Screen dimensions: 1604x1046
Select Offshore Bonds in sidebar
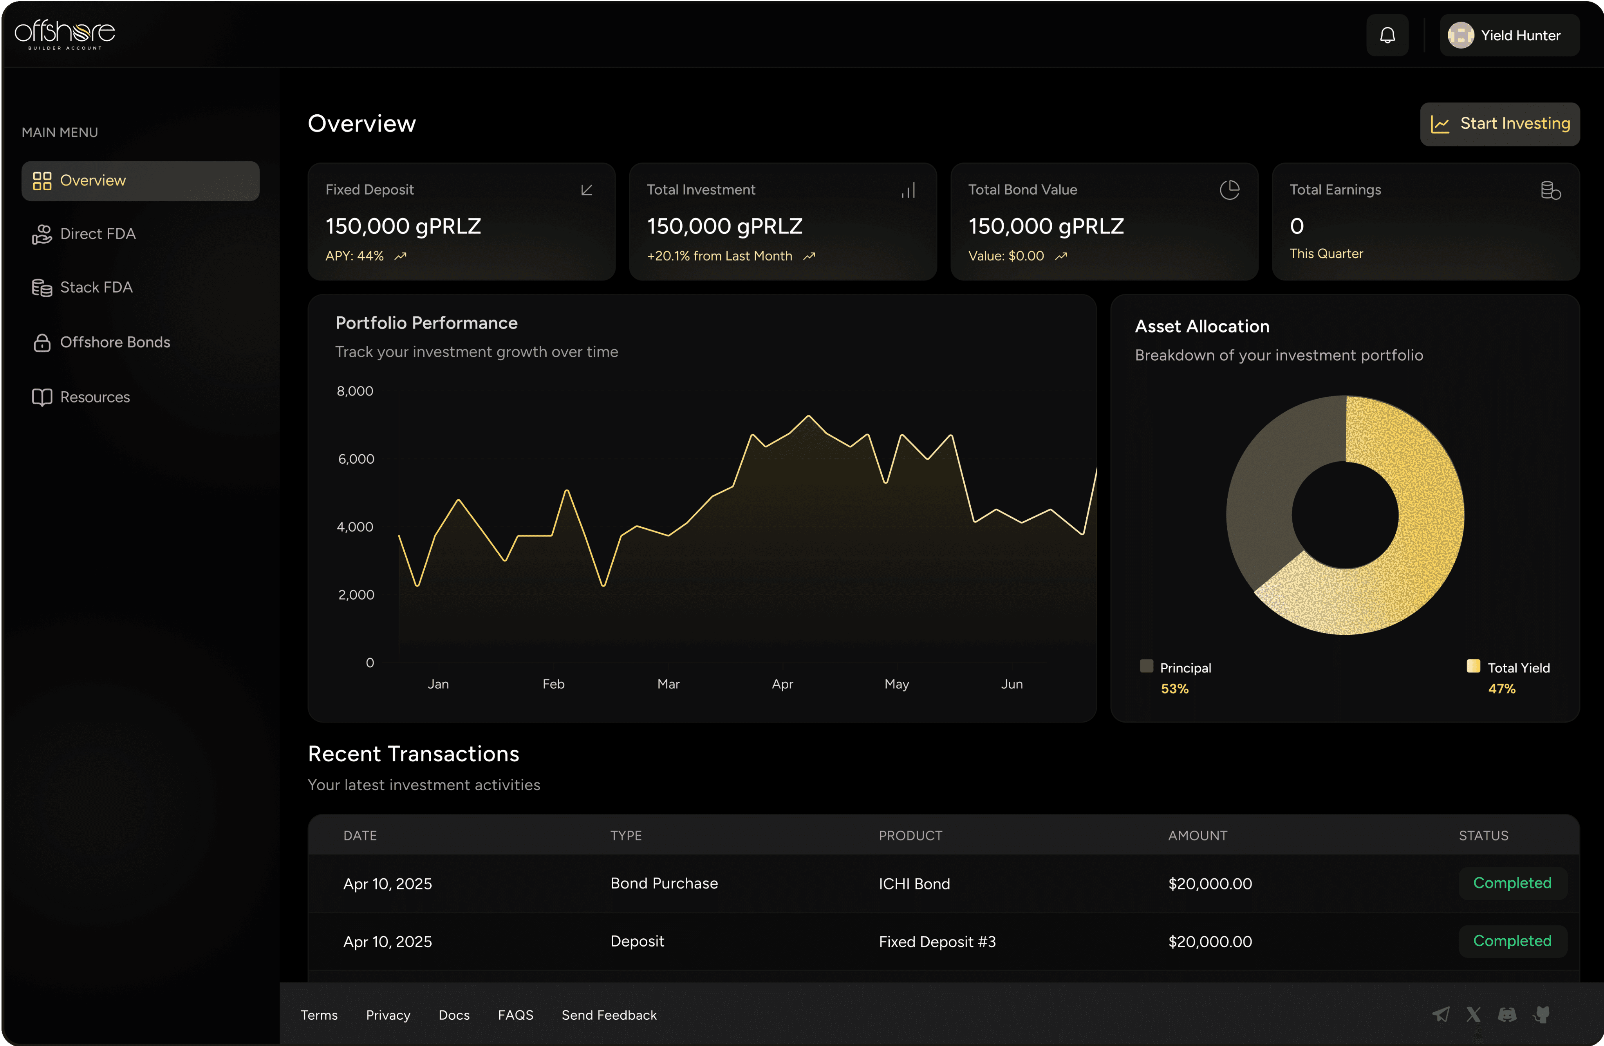coord(115,342)
